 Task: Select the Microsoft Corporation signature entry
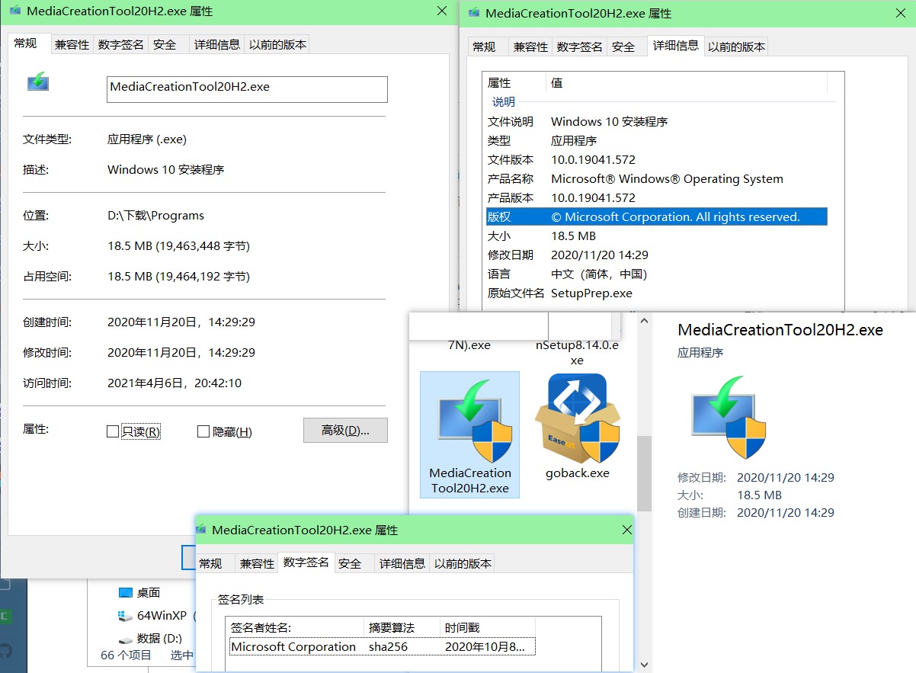coord(293,646)
